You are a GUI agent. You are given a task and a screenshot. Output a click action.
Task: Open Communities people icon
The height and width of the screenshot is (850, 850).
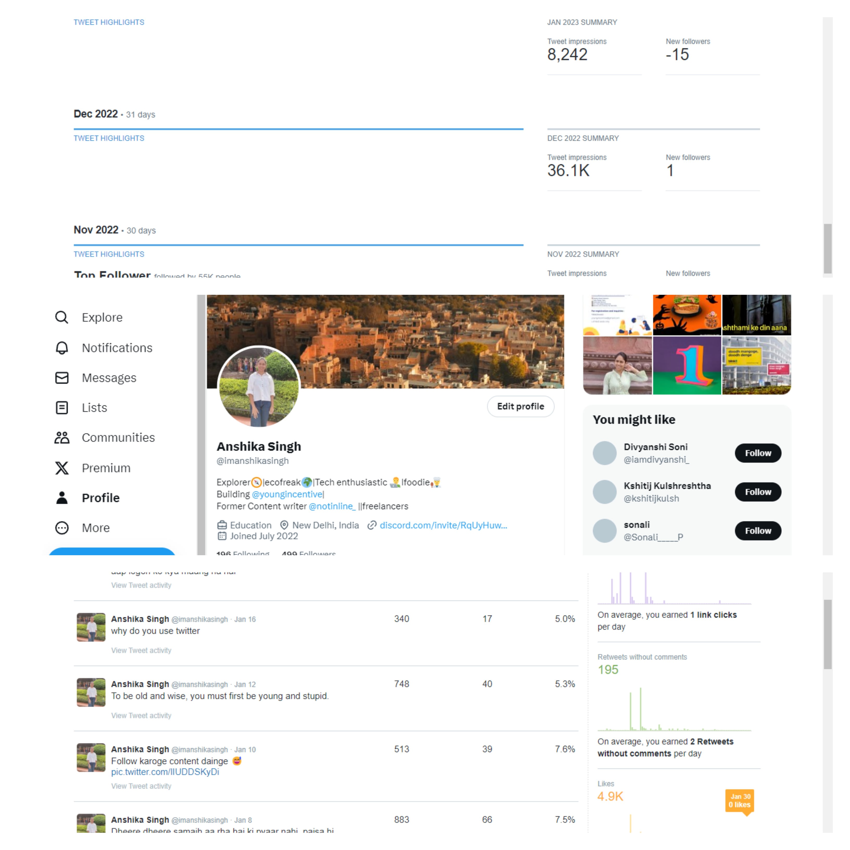pyautogui.click(x=62, y=437)
